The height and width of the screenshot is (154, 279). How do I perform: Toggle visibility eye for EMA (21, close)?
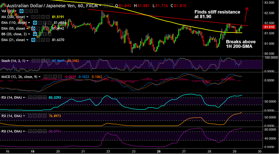[33, 40]
